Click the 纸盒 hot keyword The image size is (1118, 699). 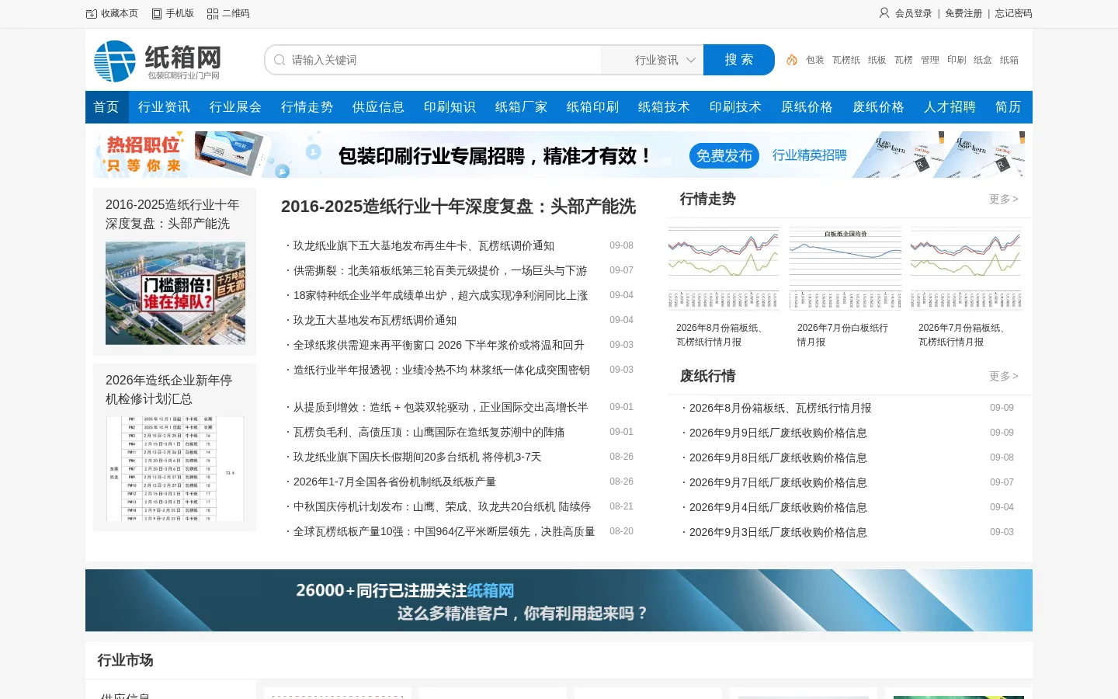(983, 60)
